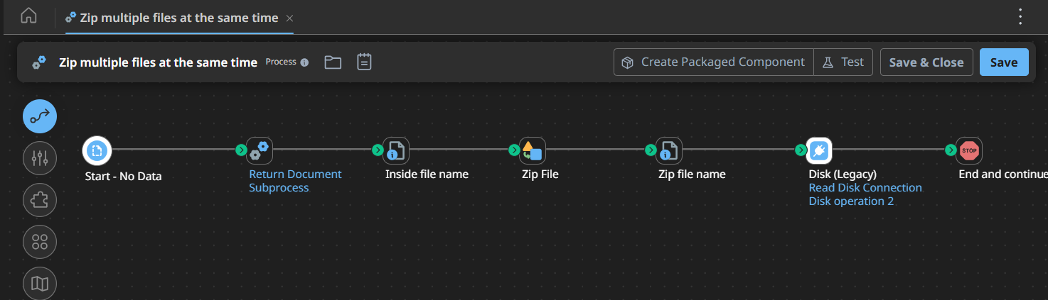Click Create Packaged Component button
Image resolution: width=1048 pixels, height=300 pixels.
click(714, 62)
